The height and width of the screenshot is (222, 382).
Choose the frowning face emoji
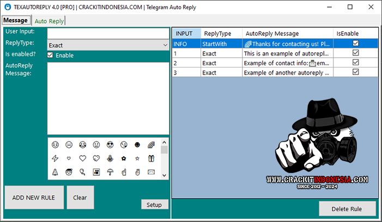(x=69, y=145)
